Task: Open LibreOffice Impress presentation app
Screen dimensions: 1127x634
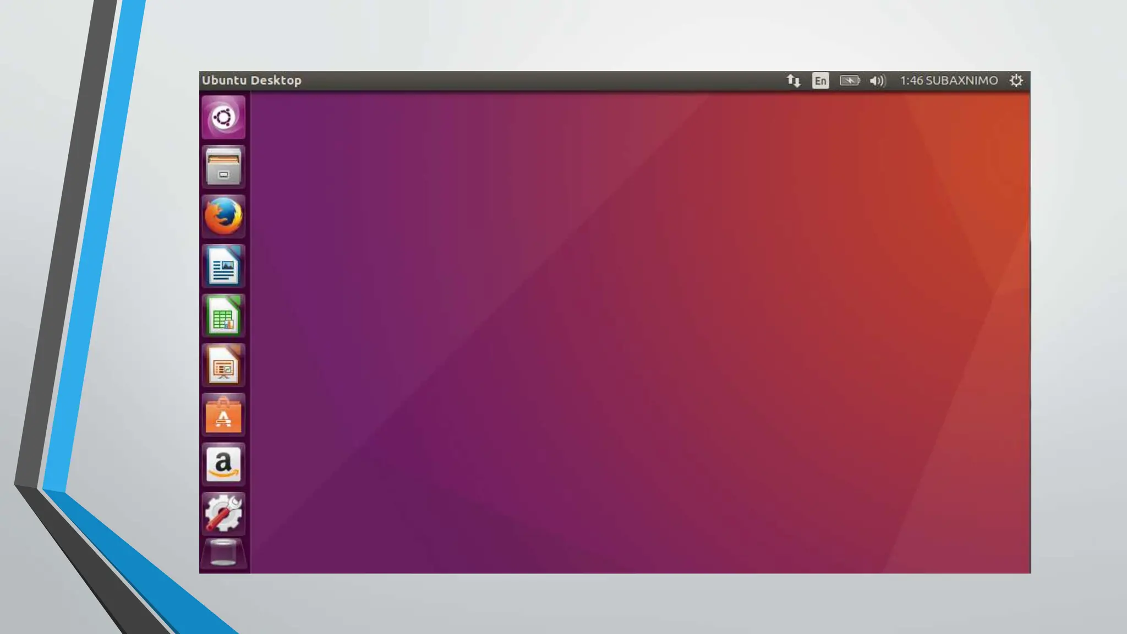Action: click(x=223, y=365)
